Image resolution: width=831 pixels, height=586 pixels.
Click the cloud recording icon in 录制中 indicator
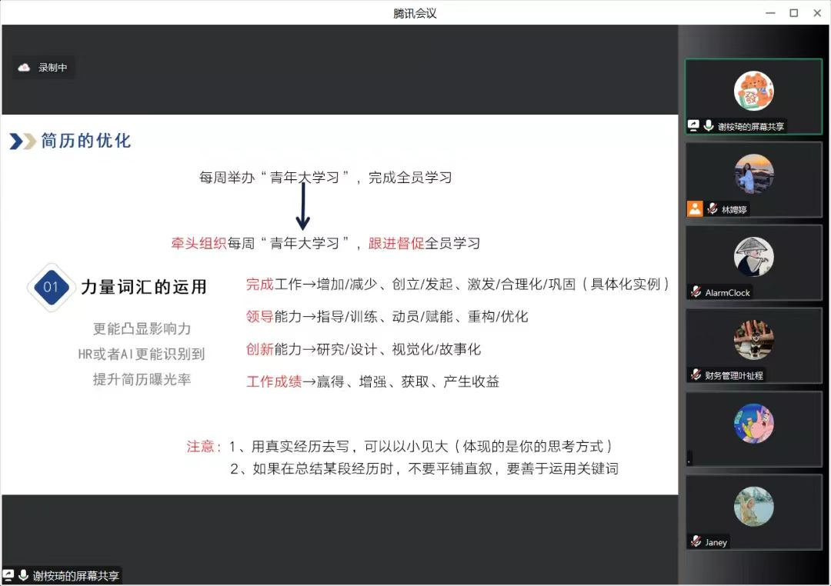point(23,67)
